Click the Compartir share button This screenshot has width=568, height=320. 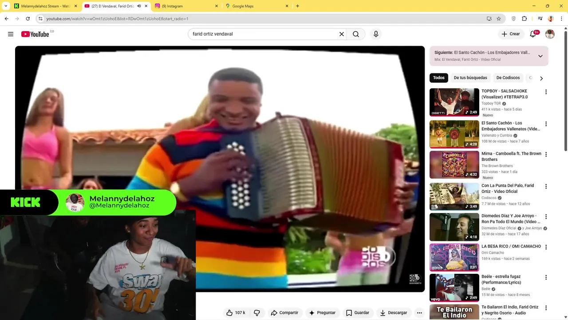[284, 313]
